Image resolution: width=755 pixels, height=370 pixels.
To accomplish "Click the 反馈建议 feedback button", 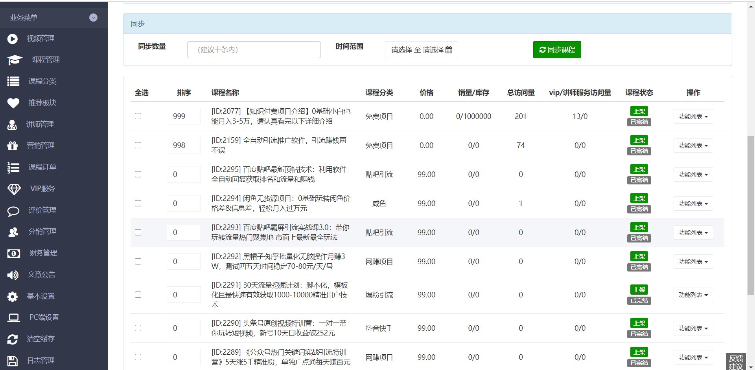I will click(736, 362).
